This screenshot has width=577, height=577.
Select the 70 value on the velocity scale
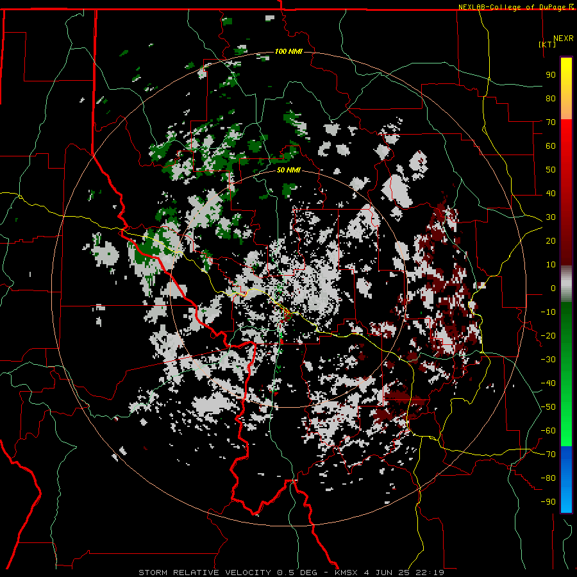click(551, 122)
